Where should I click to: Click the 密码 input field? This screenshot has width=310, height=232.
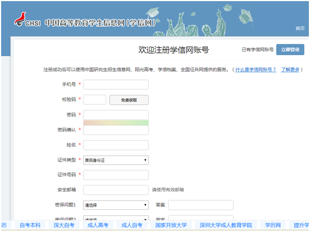tap(116, 115)
